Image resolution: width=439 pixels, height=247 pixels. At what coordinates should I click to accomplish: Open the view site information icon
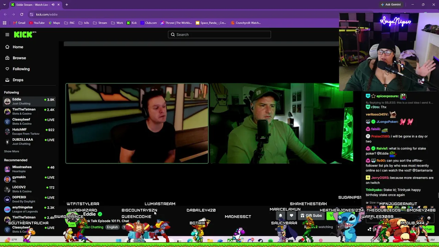(x=32, y=14)
